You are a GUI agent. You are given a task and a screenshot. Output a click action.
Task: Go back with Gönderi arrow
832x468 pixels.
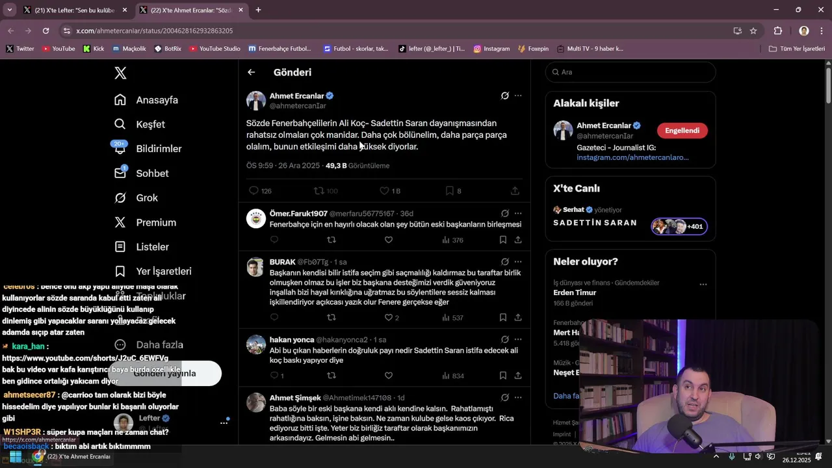pyautogui.click(x=252, y=72)
